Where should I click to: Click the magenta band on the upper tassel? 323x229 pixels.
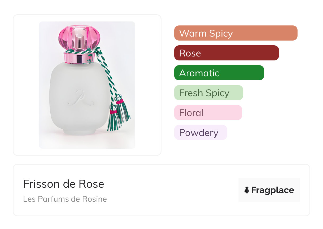pyautogui.click(x=120, y=101)
